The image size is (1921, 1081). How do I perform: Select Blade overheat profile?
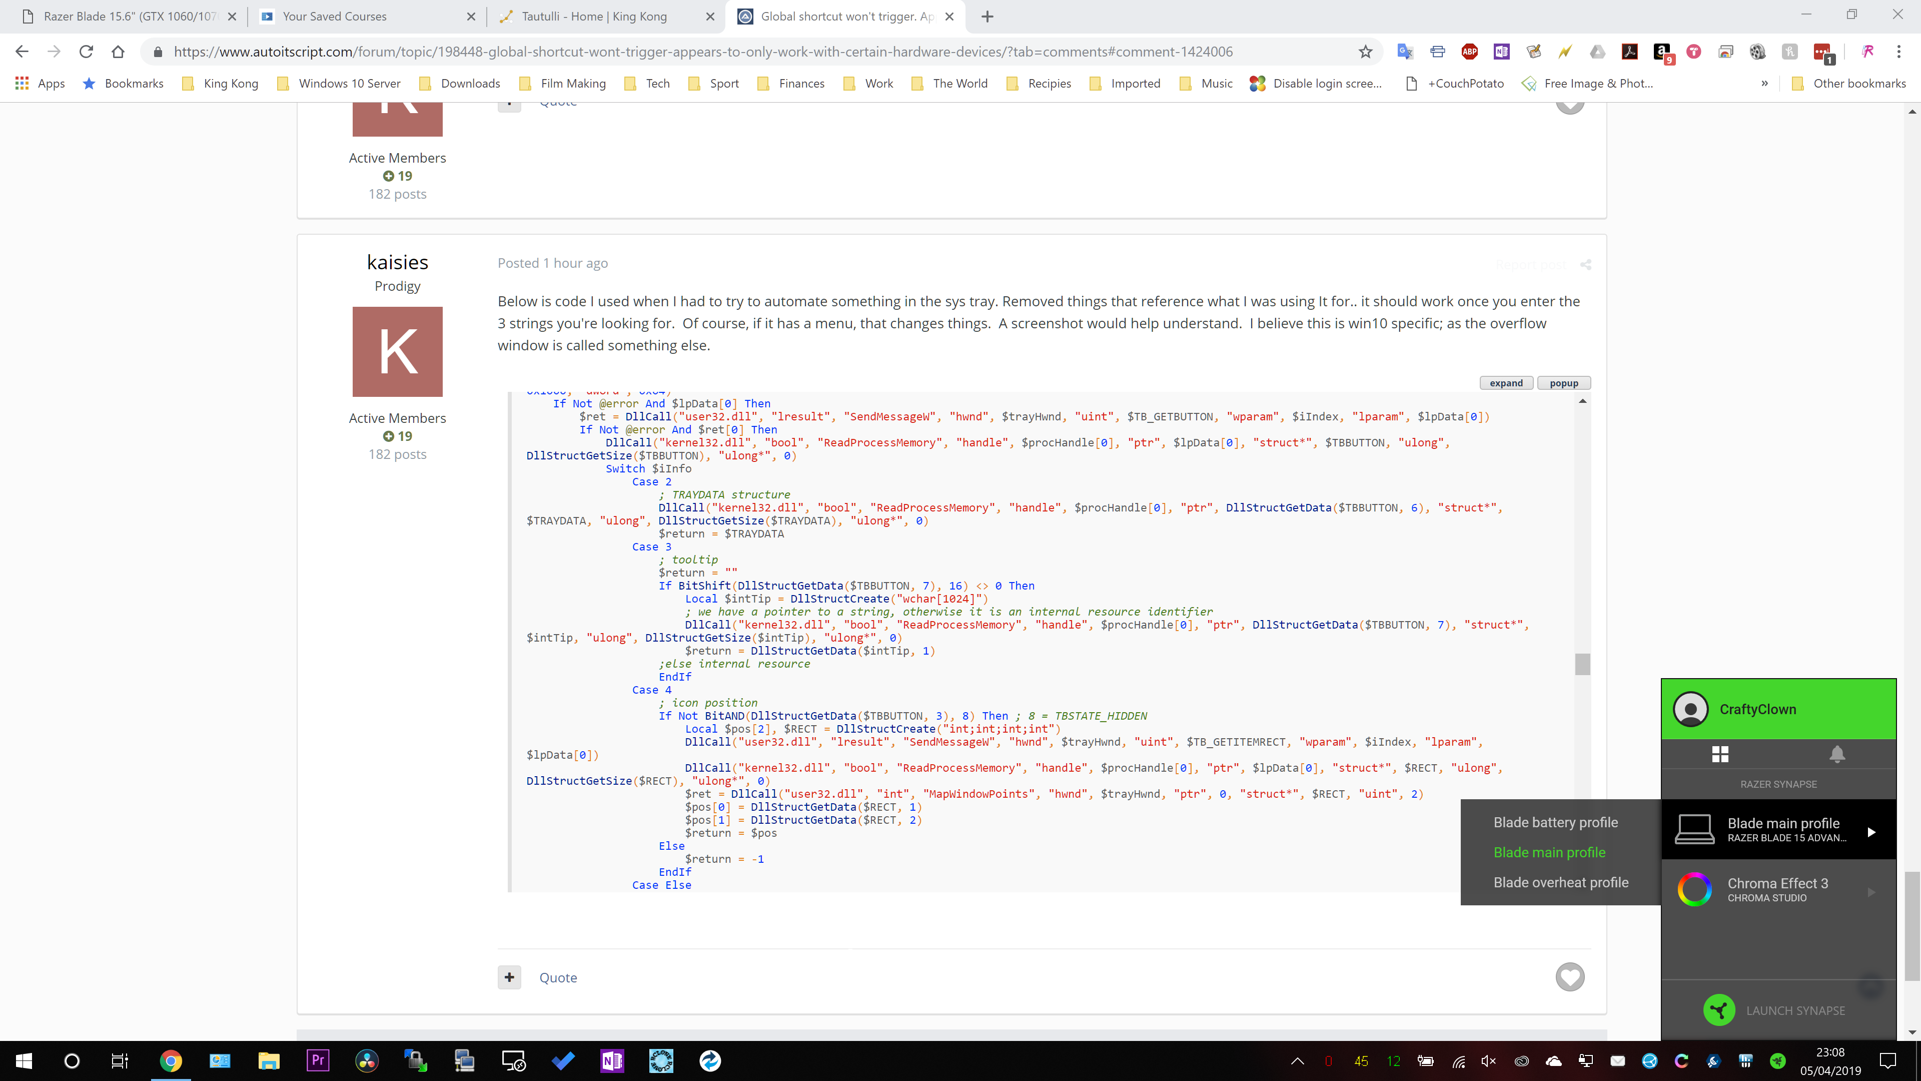pyautogui.click(x=1561, y=882)
